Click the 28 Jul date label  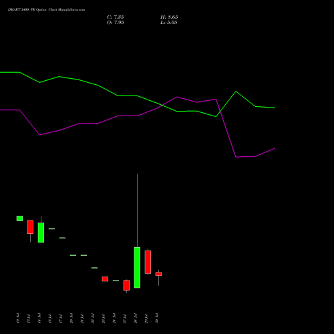click(136, 318)
